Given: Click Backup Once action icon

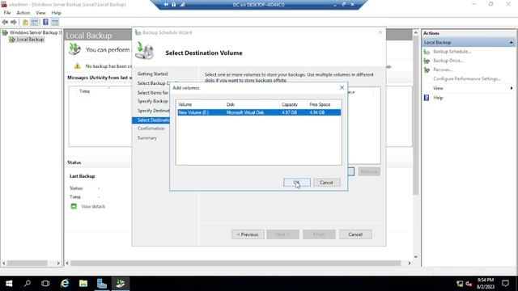Looking at the screenshot, I should pyautogui.click(x=427, y=61).
